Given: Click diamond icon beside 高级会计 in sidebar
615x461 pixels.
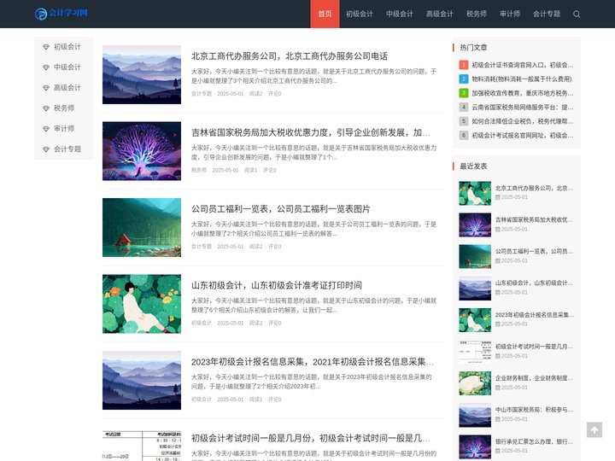Looking at the screenshot, I should click(46, 87).
